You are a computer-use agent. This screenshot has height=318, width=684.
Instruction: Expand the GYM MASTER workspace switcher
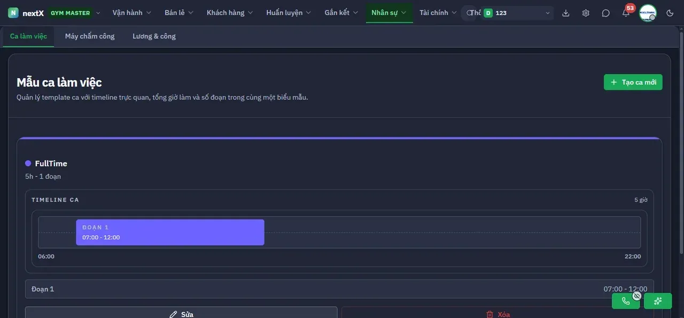click(74, 13)
